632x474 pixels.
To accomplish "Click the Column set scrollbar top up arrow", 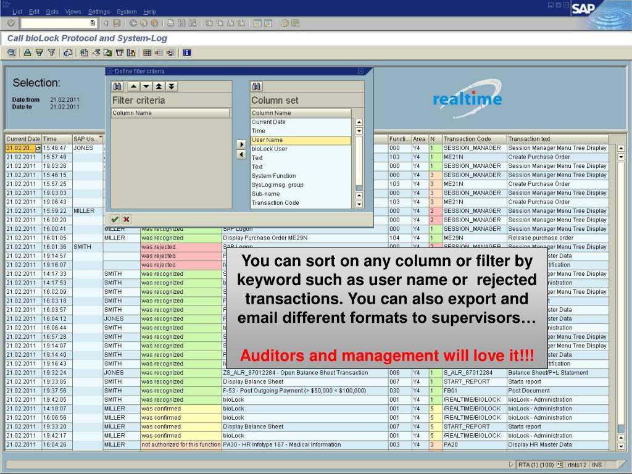I will (359, 122).
